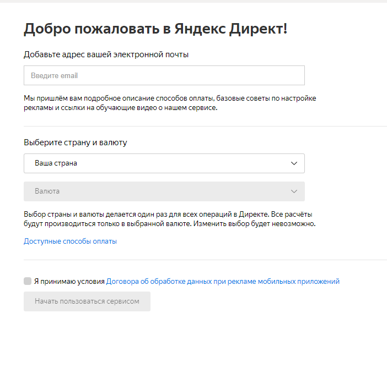Click the heading 'Добро пожаловать в Яндекс Директ!'
The width and height of the screenshot is (387, 379).
[x=155, y=29]
